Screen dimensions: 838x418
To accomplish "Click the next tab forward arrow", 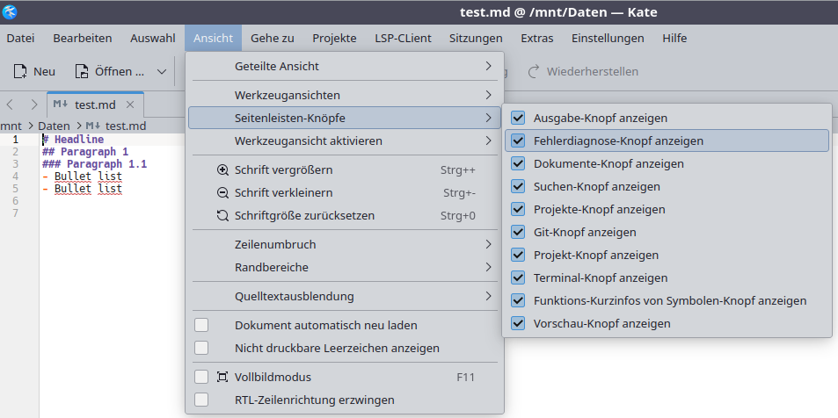I will (x=34, y=104).
